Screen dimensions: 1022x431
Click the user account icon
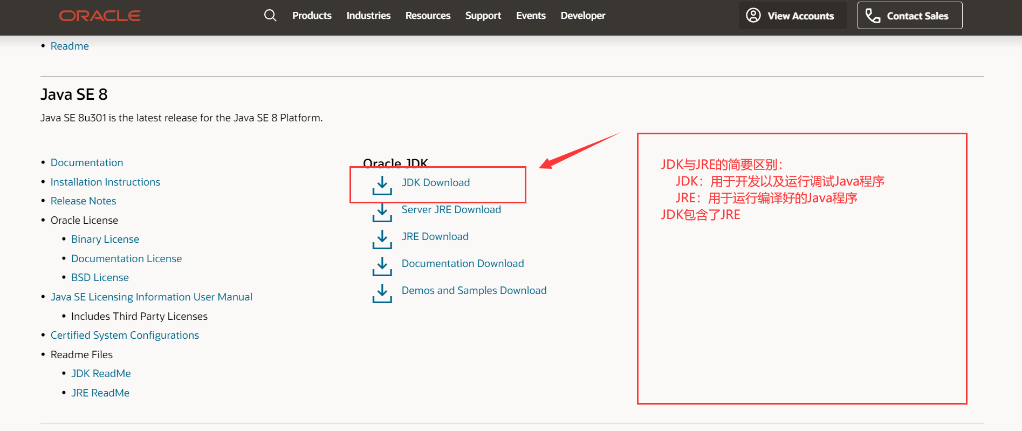753,15
